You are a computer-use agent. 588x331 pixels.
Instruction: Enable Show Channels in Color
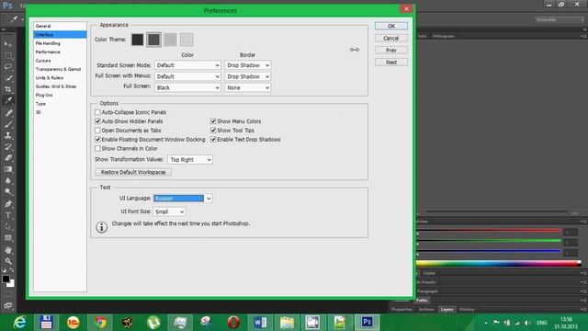point(97,148)
